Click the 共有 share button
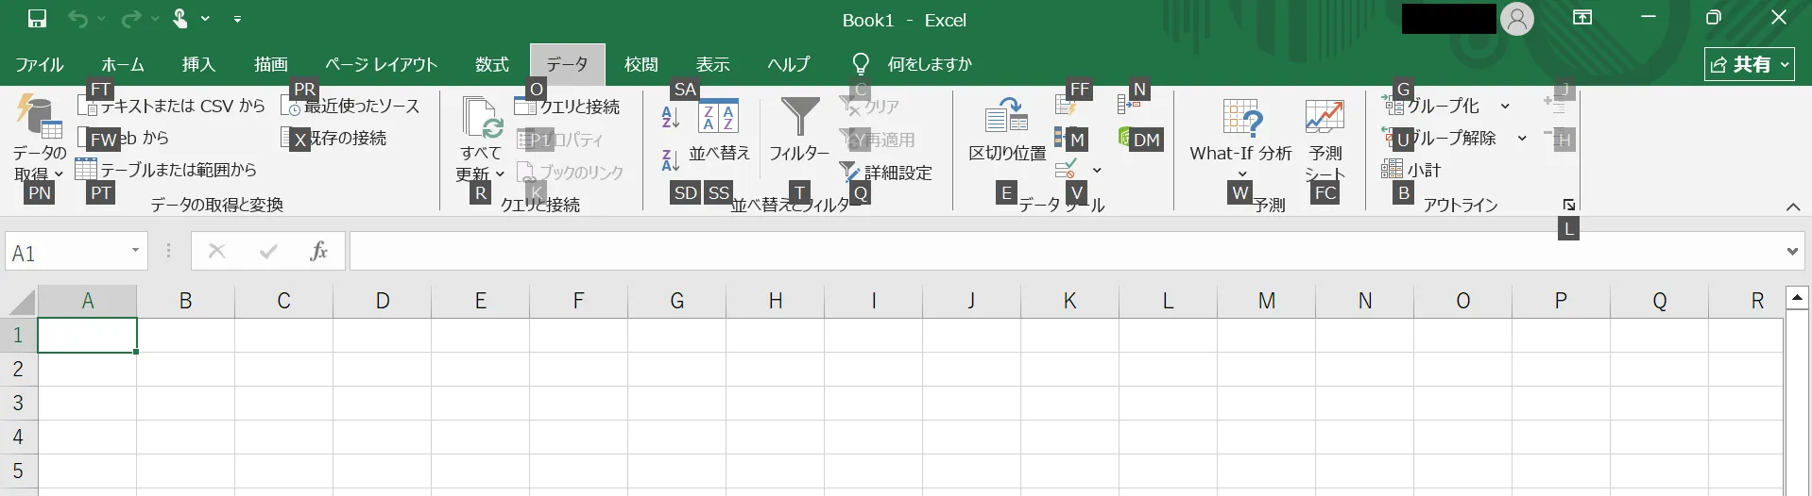This screenshot has height=496, width=1812. pyautogui.click(x=1750, y=64)
